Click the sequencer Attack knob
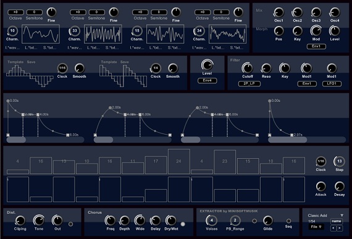 point(321,187)
